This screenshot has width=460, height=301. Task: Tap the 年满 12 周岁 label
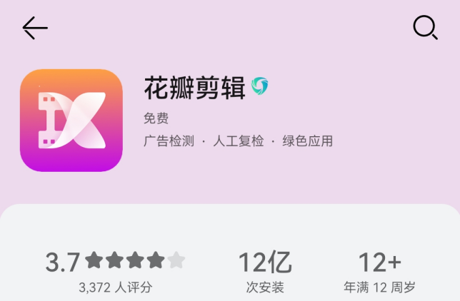tap(379, 287)
